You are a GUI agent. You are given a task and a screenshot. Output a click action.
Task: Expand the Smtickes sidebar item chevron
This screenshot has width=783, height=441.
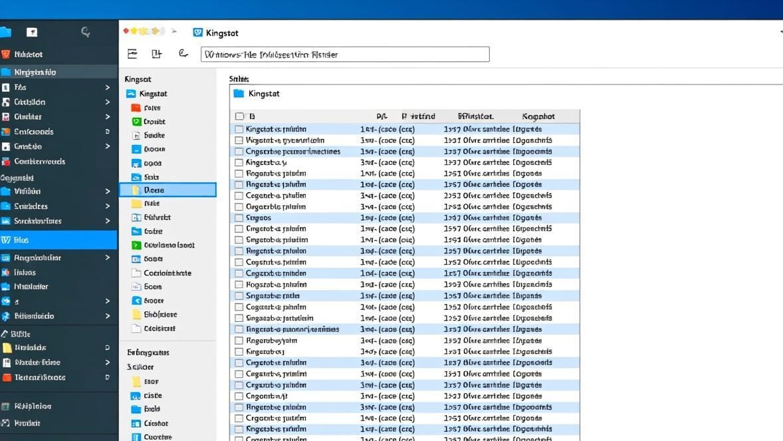point(108,206)
